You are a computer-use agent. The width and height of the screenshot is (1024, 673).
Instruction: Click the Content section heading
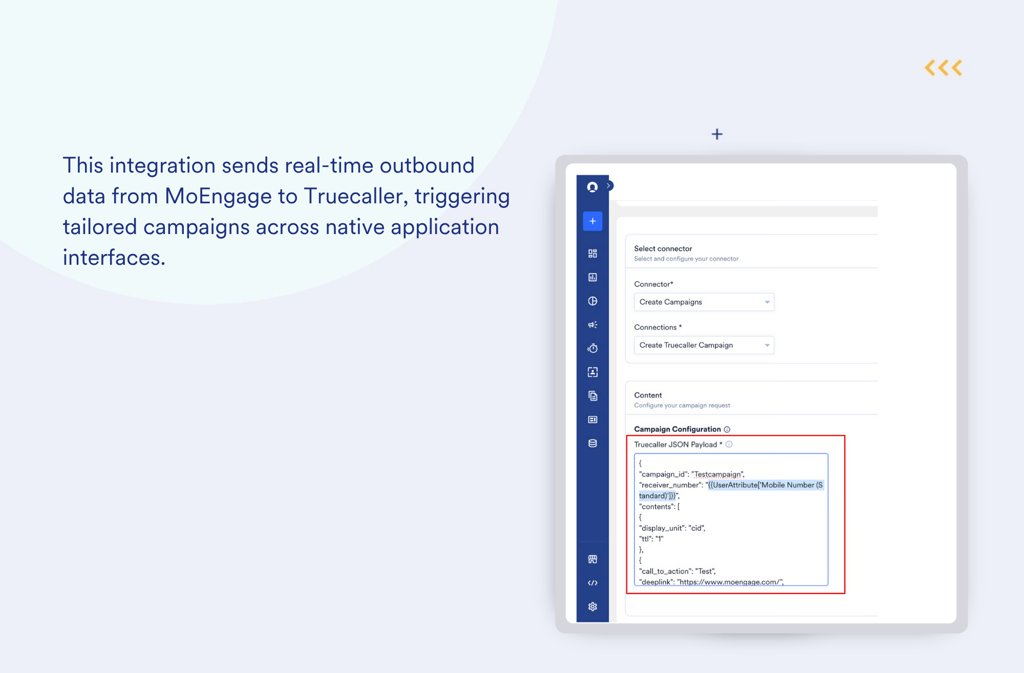(648, 395)
